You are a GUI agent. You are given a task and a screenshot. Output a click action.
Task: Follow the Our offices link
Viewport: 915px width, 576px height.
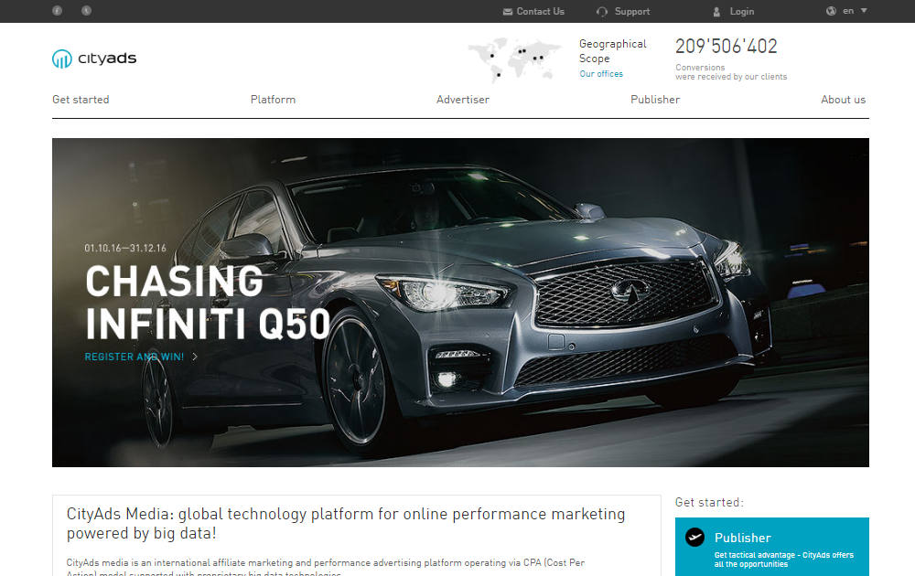601,74
